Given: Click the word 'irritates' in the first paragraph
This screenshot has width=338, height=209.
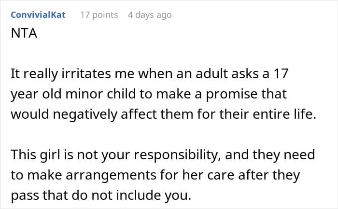Looking at the screenshot, I should (86, 74).
